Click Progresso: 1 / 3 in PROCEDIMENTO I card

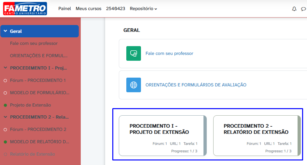[184, 151]
